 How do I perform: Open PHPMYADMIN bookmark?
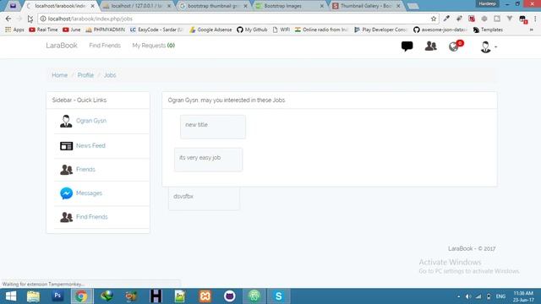[105, 30]
